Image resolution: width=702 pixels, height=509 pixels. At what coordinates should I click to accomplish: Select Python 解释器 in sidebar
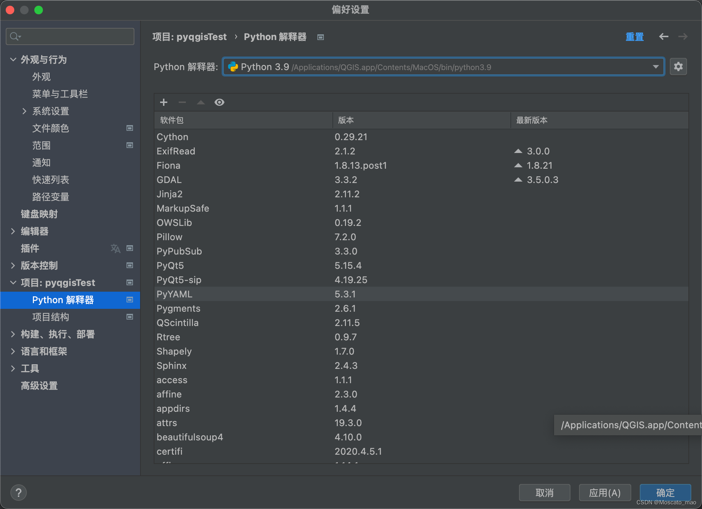pyautogui.click(x=70, y=300)
